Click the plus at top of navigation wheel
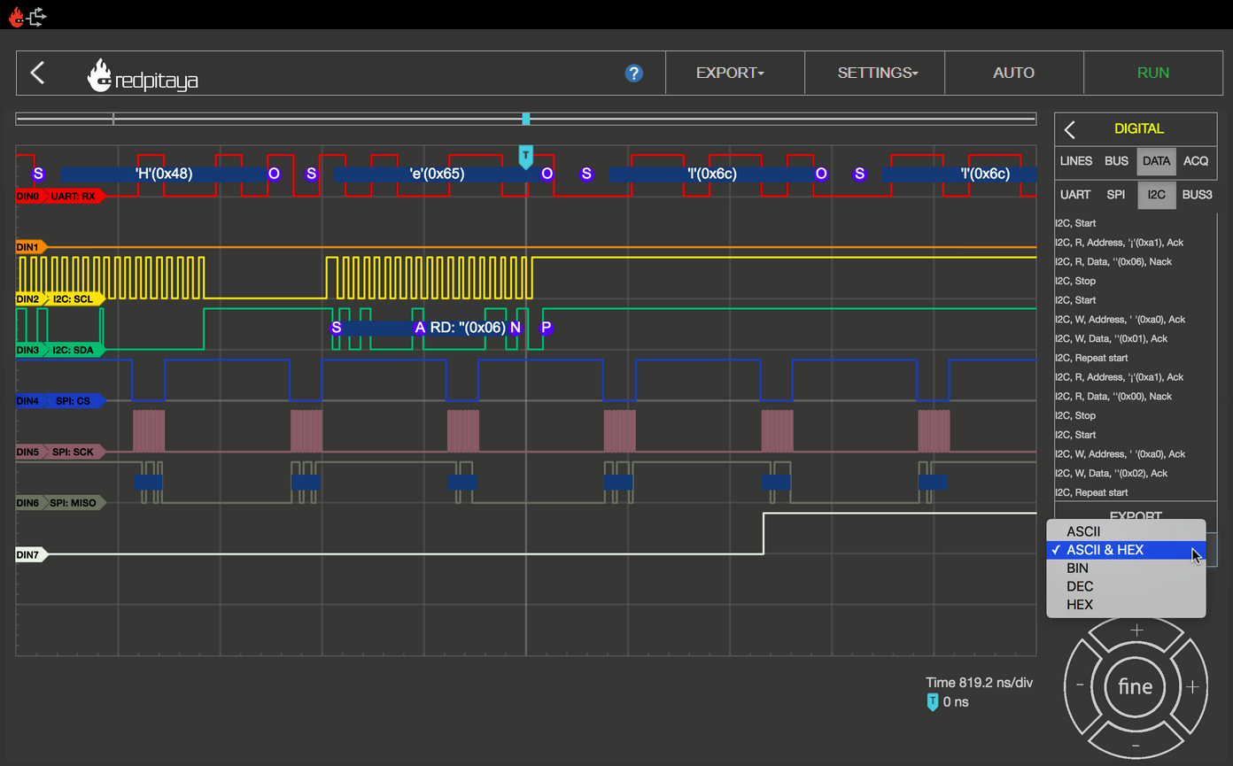Screen dimensions: 1233x766 [x=1136, y=630]
